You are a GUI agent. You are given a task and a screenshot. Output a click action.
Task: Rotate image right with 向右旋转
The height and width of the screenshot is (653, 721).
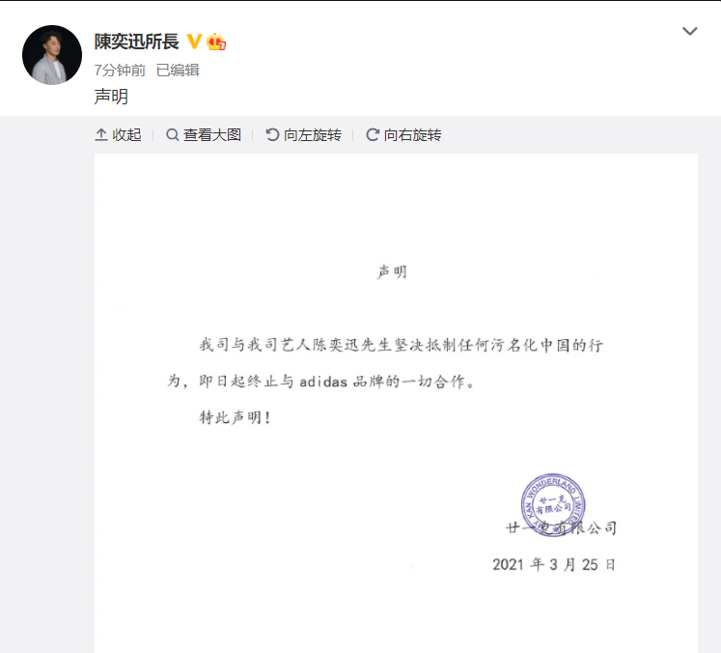[x=403, y=135]
